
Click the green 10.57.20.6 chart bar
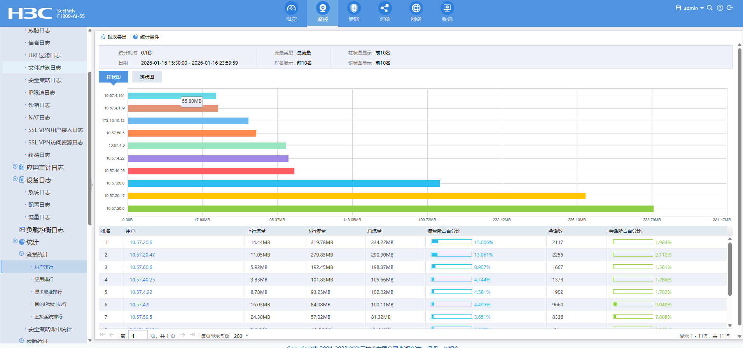[x=390, y=209]
